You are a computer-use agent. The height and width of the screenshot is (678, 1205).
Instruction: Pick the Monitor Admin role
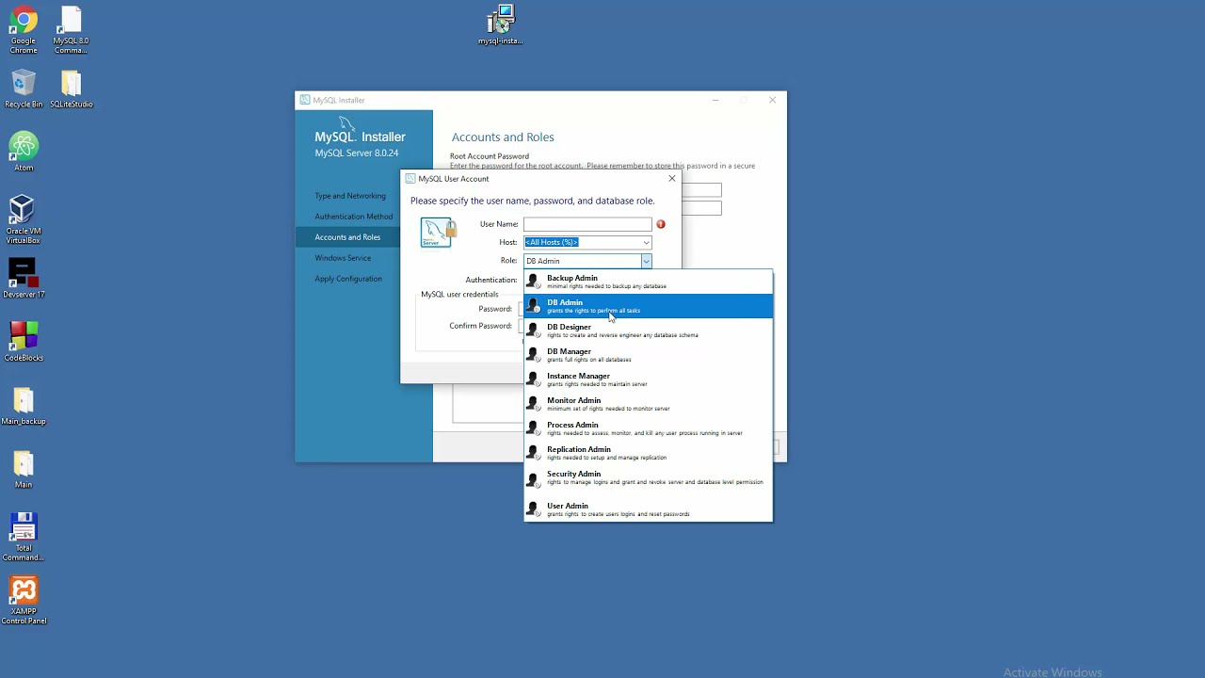click(x=648, y=404)
